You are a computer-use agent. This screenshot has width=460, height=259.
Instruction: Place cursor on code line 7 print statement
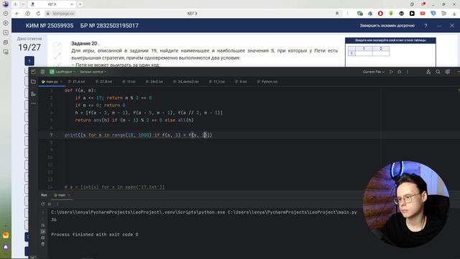click(x=138, y=135)
